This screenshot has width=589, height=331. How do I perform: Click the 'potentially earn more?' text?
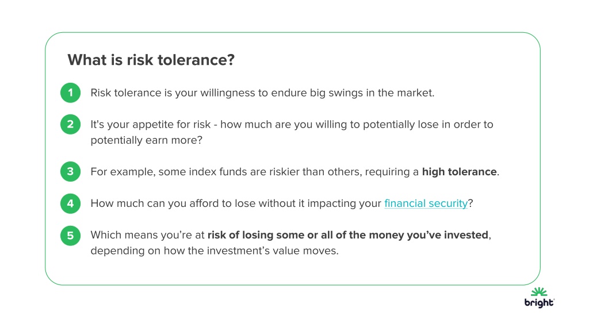click(x=147, y=140)
